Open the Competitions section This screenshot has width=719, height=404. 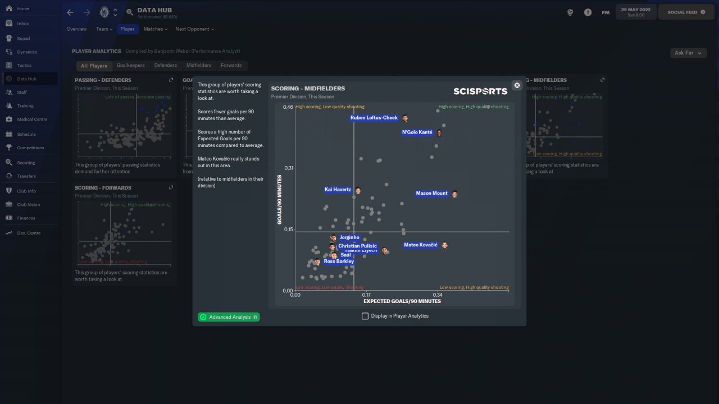[x=29, y=148]
